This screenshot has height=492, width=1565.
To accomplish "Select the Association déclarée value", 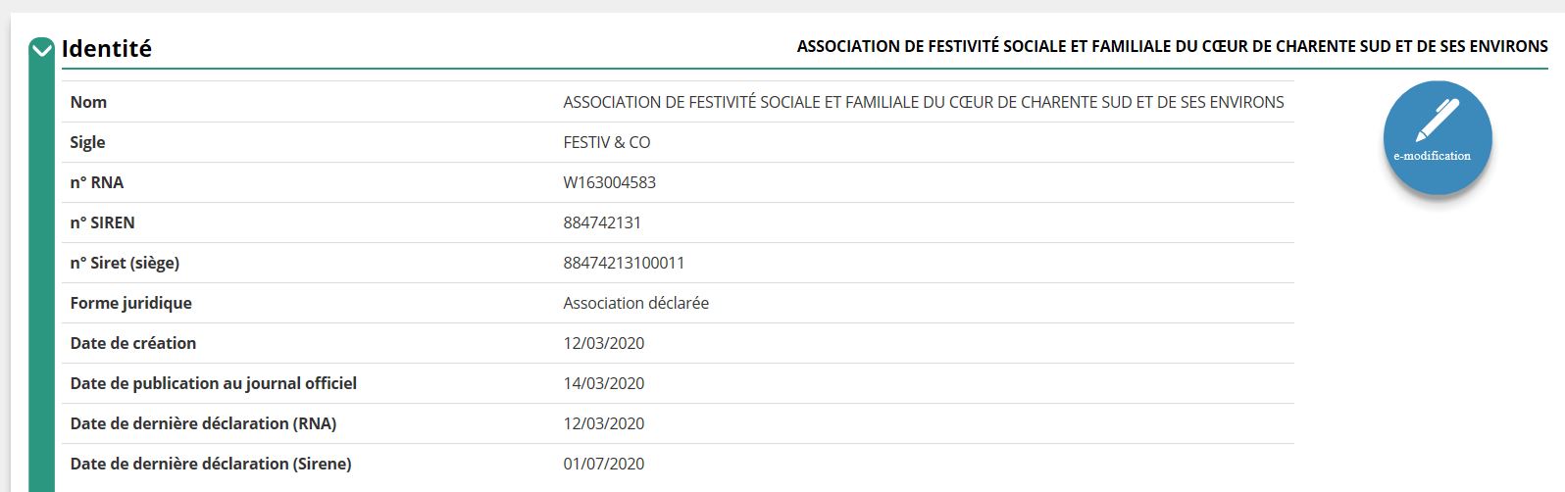I will (x=635, y=303).
